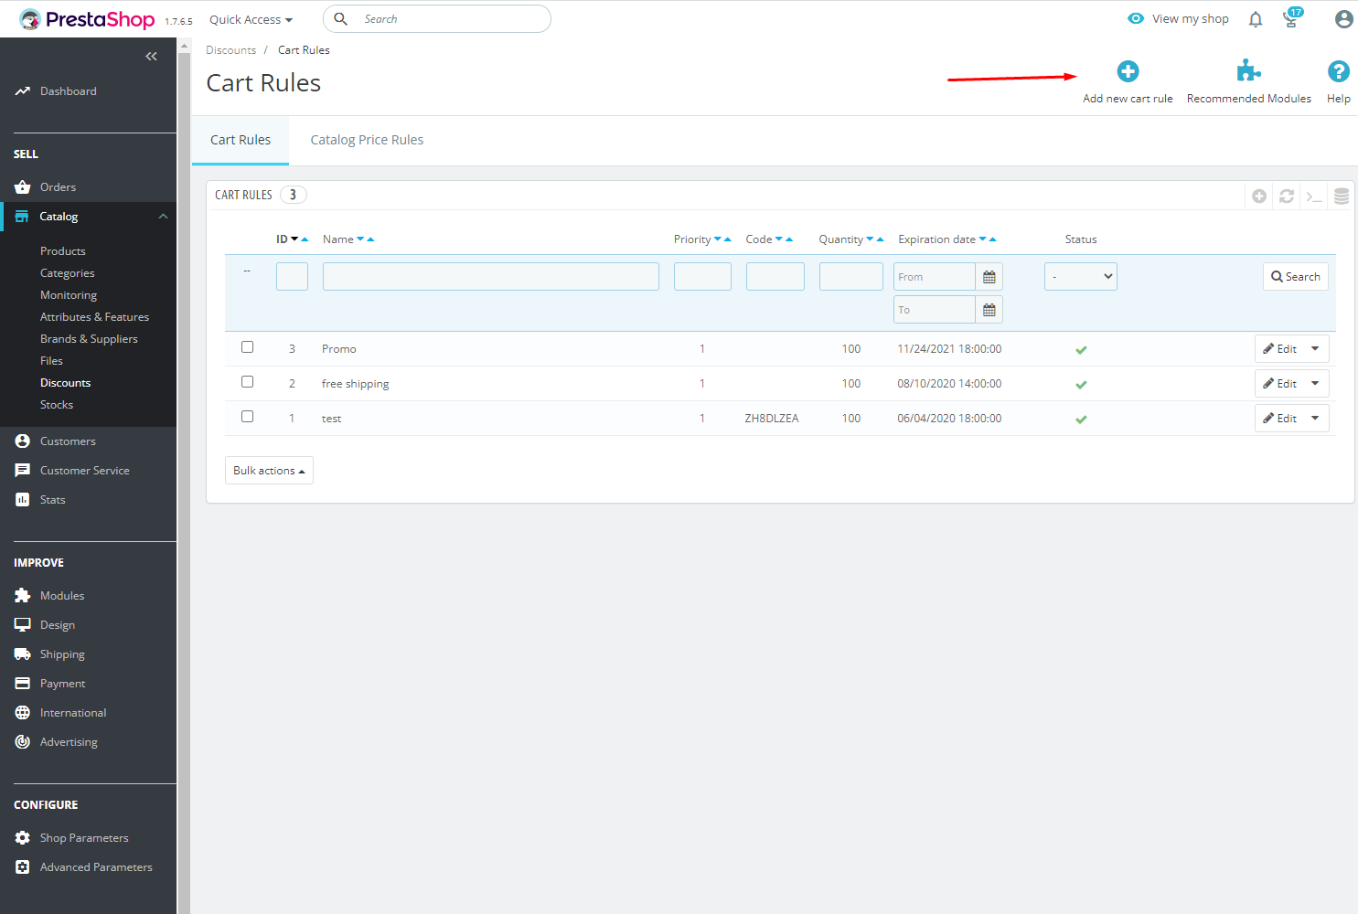Screen dimensions: 1358x914
Task: Click the add new item icon in table header
Action: coord(1259,196)
